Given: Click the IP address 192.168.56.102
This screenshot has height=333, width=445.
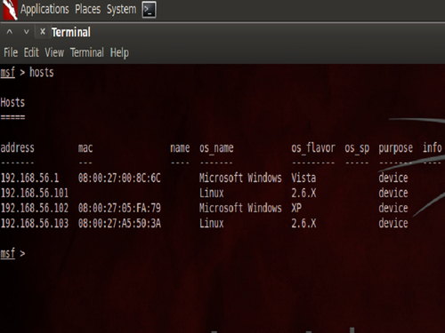Looking at the screenshot, I should coord(35,208).
